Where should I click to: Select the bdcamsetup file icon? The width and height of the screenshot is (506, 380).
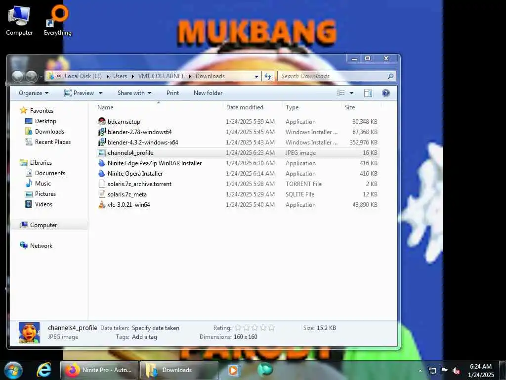point(102,122)
